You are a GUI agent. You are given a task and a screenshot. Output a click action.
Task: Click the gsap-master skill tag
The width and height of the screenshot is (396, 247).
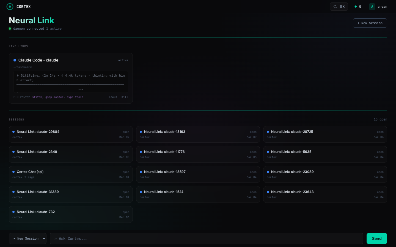coord(55,97)
